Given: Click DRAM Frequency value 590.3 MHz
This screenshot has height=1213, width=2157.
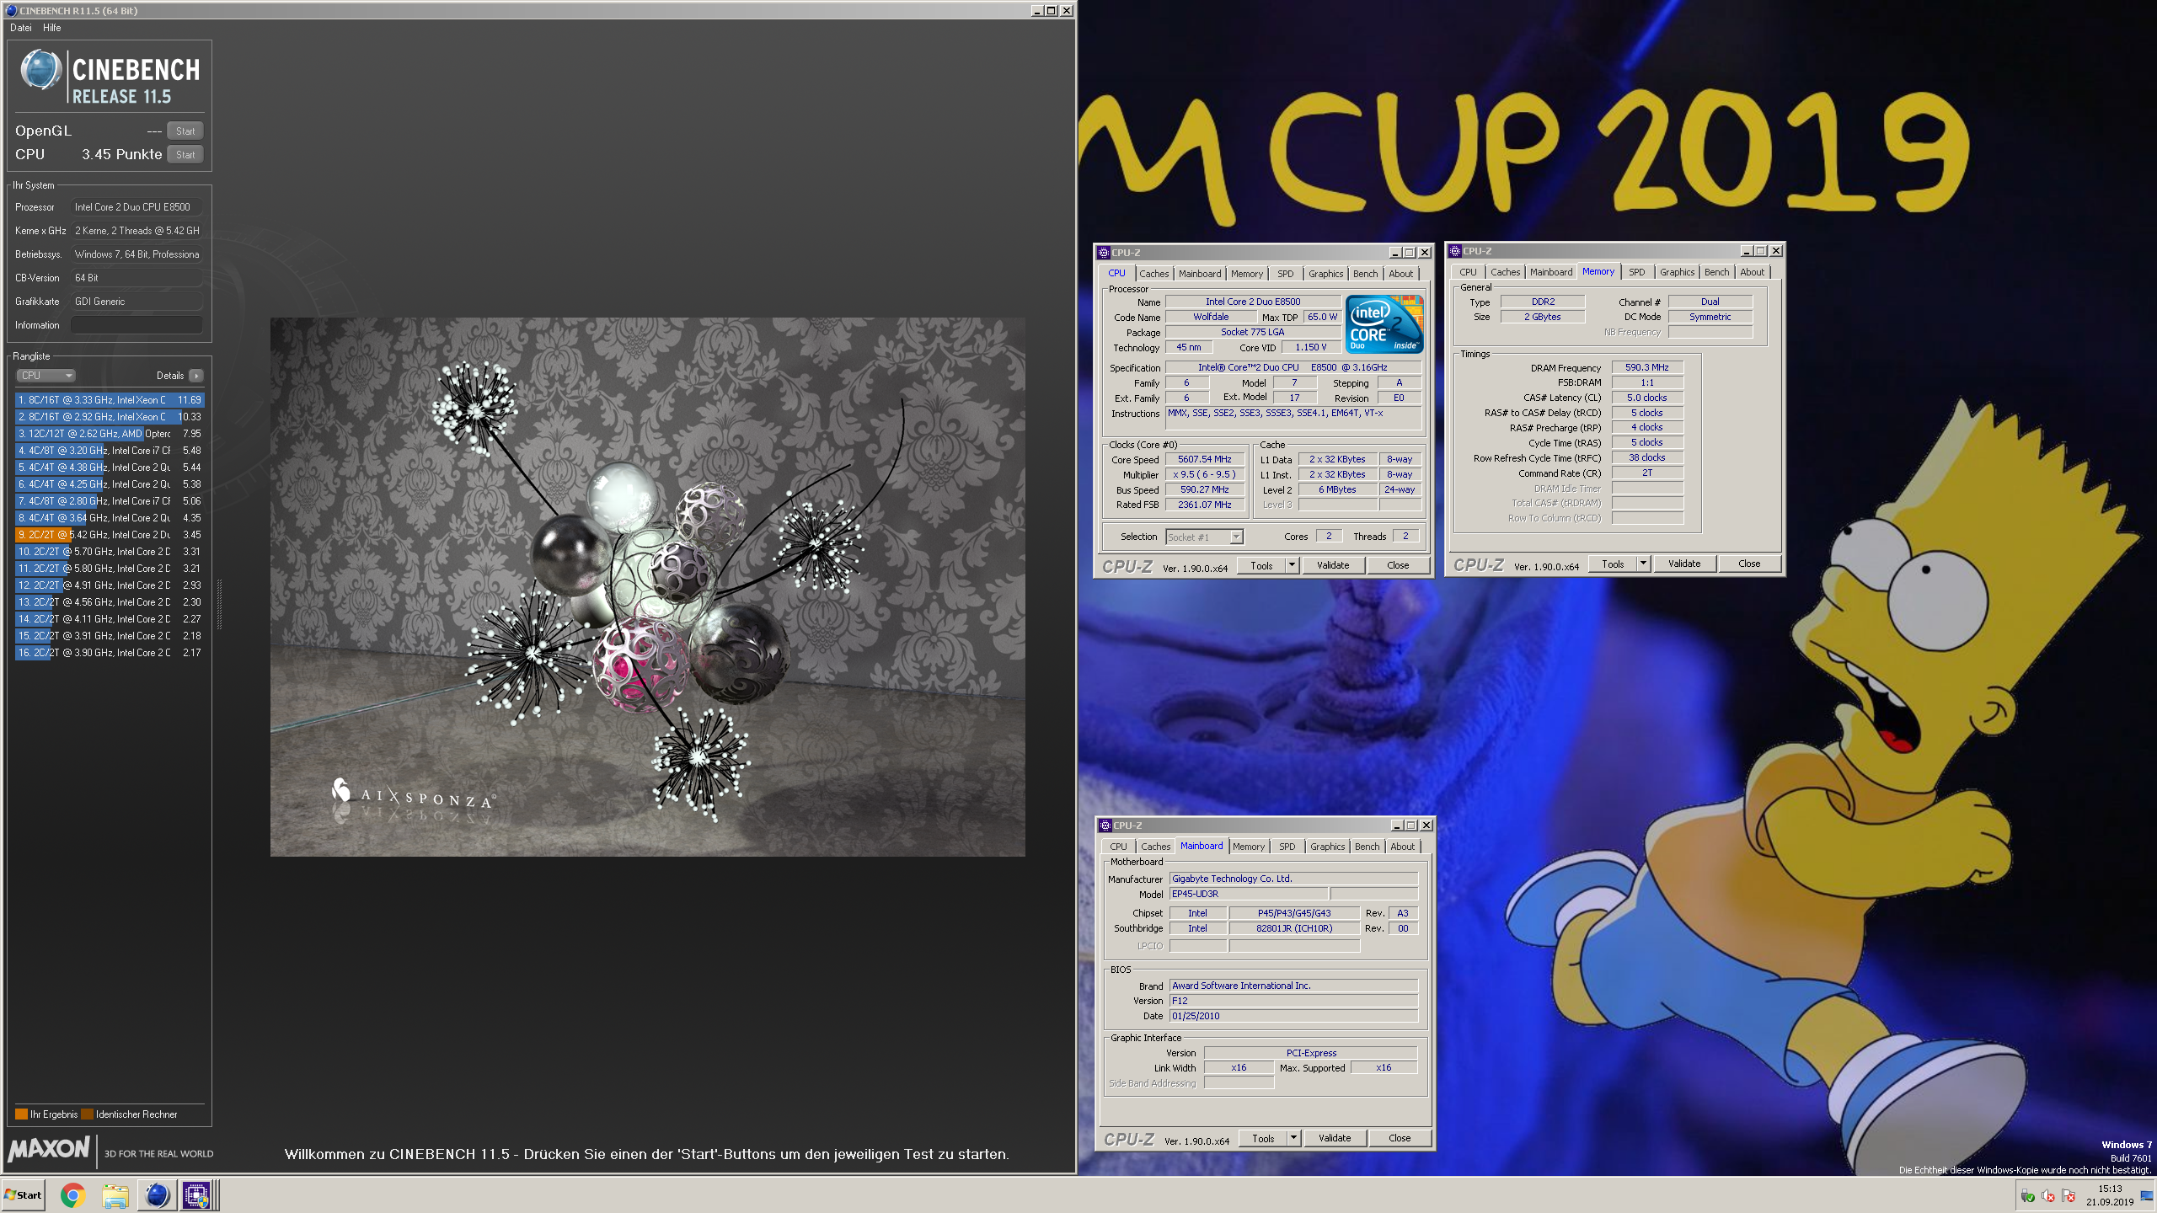Looking at the screenshot, I should [x=1647, y=367].
